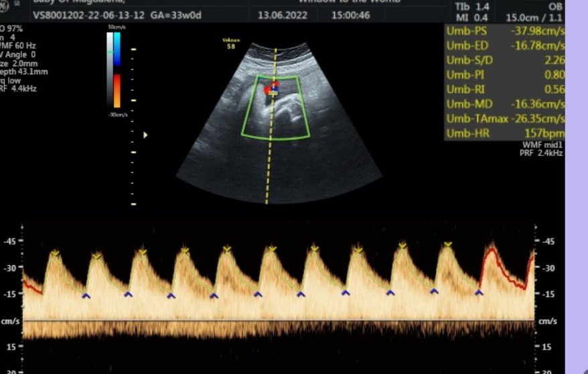Click the TIb 1.4 thermal index

[x=471, y=7]
